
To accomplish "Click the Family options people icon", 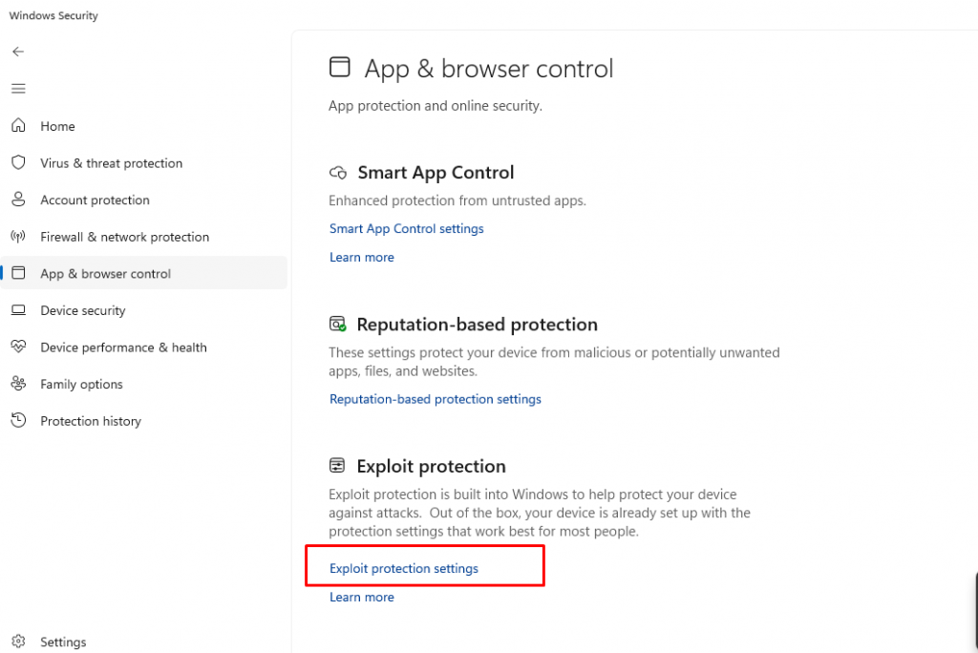I will 19,384.
